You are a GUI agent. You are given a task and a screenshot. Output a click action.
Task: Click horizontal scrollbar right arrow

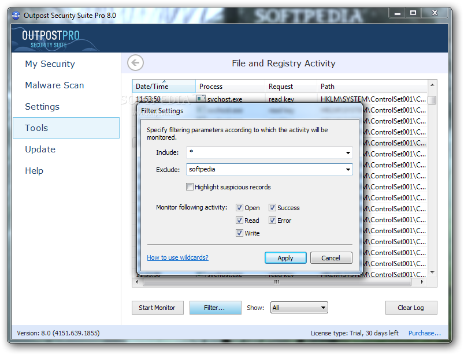tap(422, 282)
